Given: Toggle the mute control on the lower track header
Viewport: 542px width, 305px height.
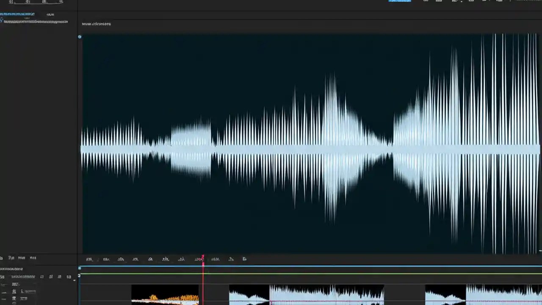Looking at the screenshot, I should 42,277.
